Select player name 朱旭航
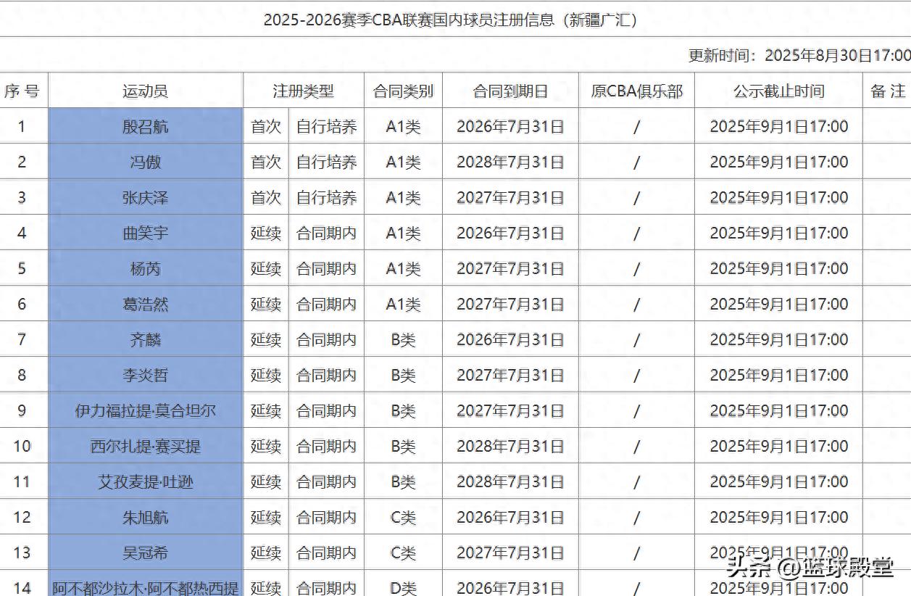Image resolution: width=911 pixels, height=596 pixels. [145, 518]
